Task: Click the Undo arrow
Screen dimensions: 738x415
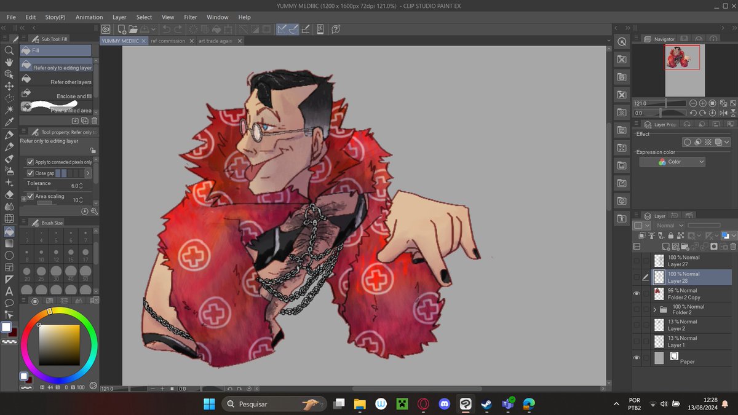Action: [166, 29]
